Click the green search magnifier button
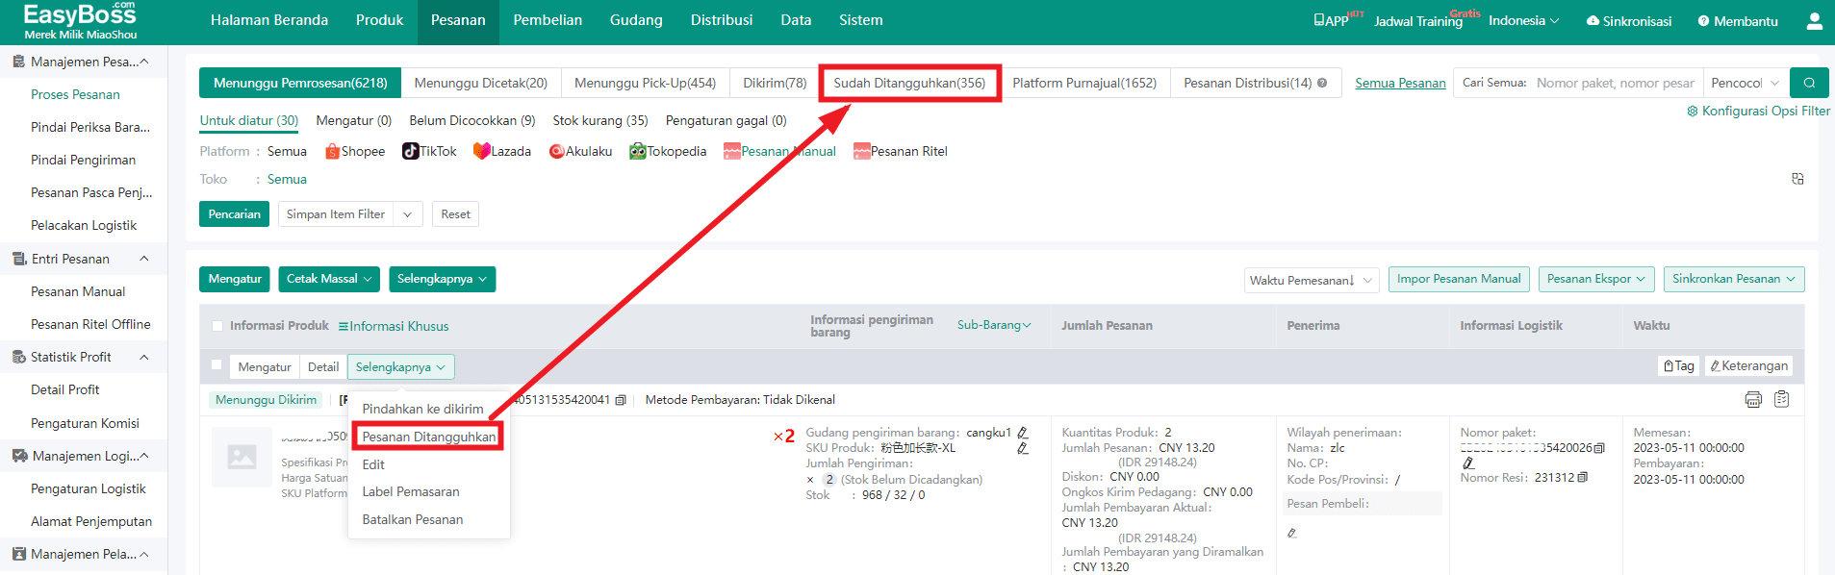This screenshot has height=575, width=1835. (1809, 83)
